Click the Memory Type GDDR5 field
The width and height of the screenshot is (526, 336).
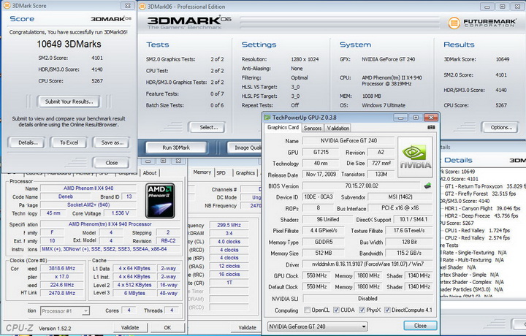pos(323,242)
